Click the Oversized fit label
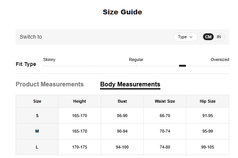The image size is (238, 158). tap(220, 59)
